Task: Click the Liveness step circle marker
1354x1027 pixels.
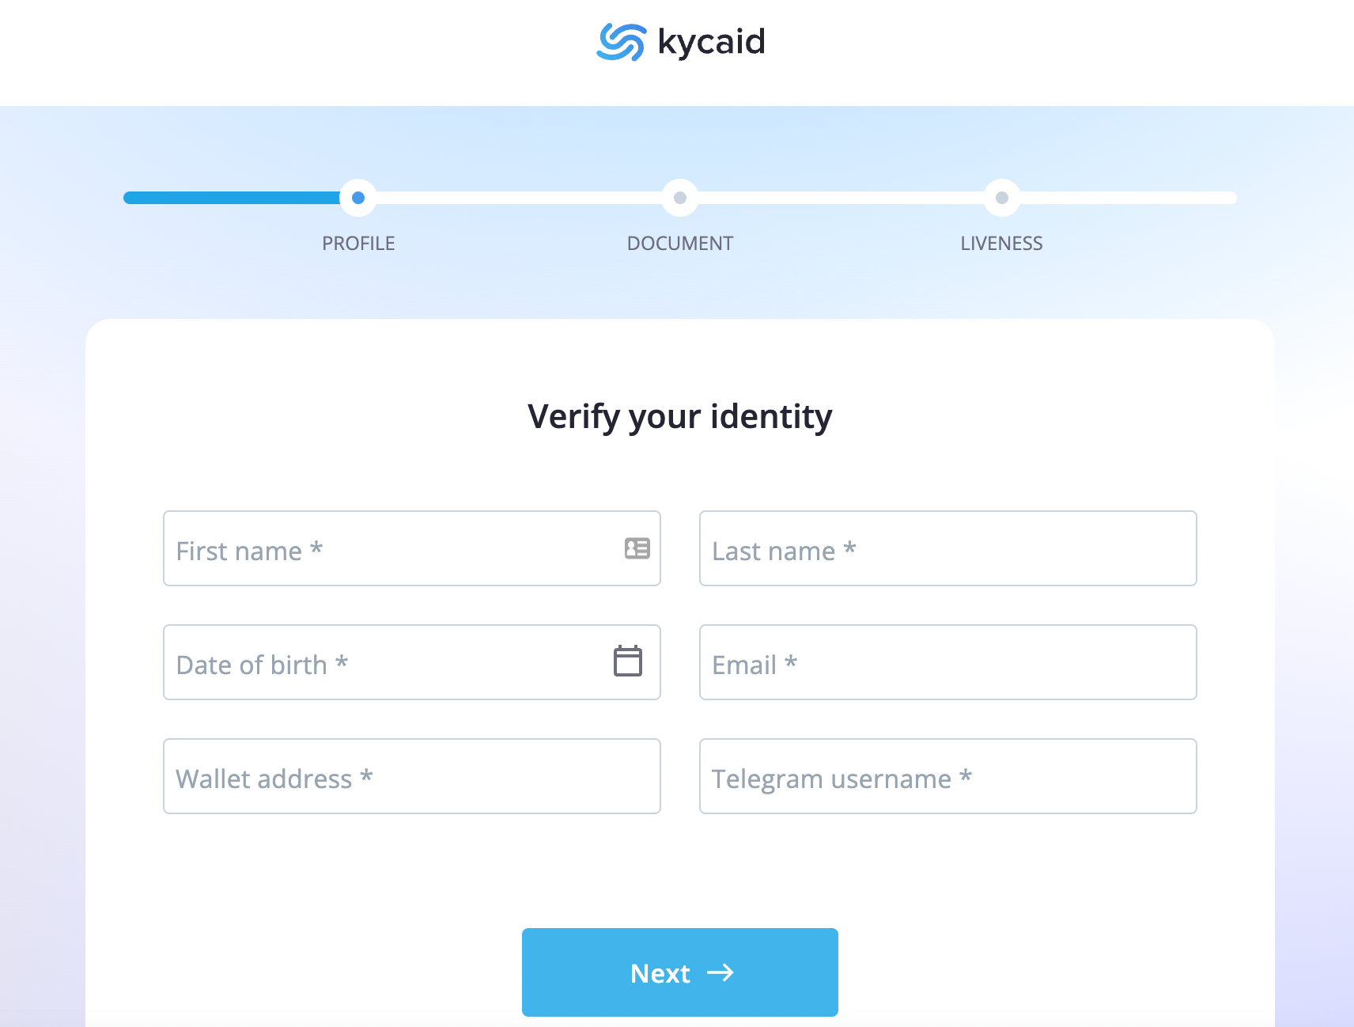Action: pyautogui.click(x=1002, y=198)
